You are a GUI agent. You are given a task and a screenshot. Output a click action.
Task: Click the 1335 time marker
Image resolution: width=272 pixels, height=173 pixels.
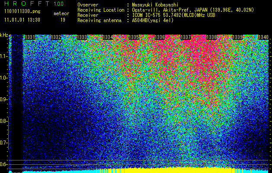coord(134,37)
